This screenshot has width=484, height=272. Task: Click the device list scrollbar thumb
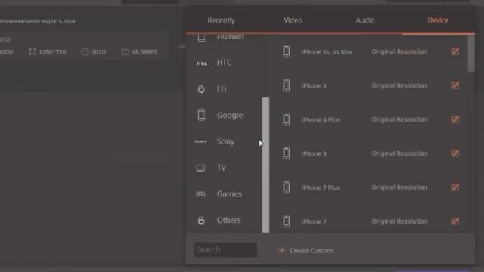coord(471,54)
